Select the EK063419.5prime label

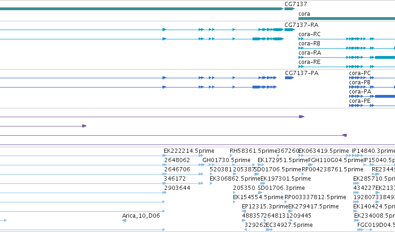tap(324, 151)
